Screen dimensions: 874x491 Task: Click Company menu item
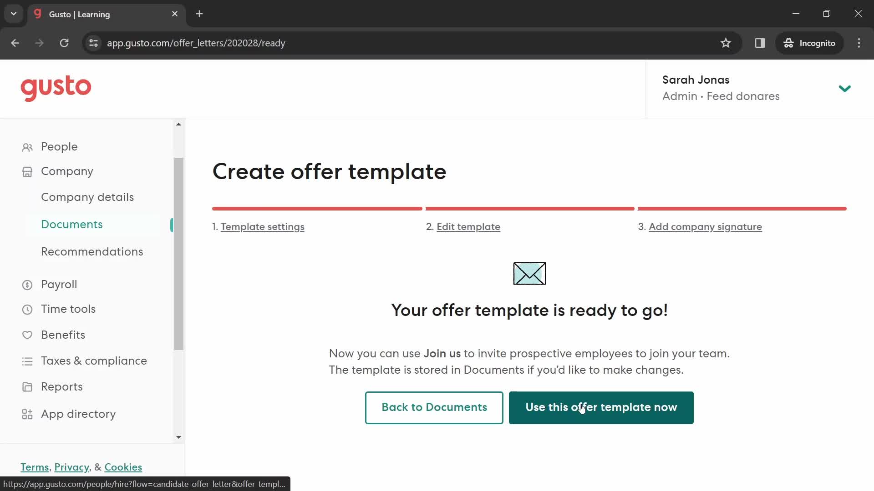pos(67,171)
